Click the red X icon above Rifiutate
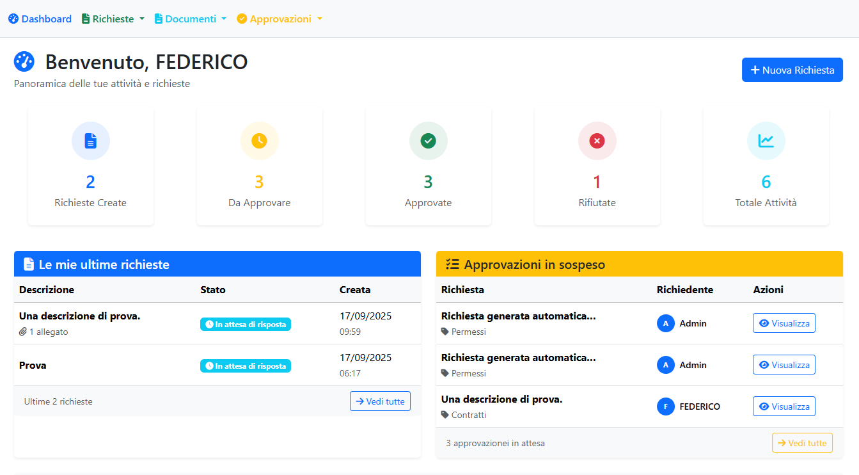 [x=597, y=141]
